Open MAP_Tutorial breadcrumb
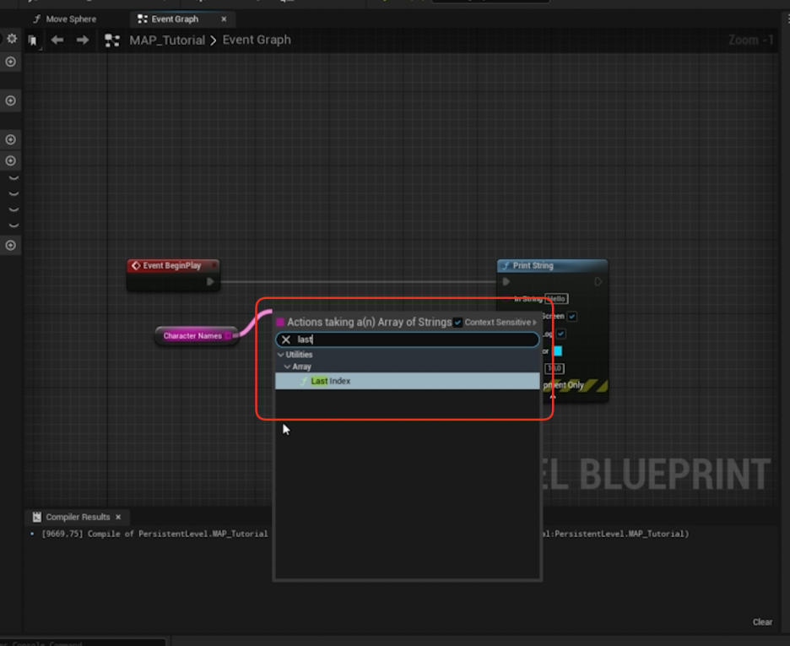790x646 pixels. pyautogui.click(x=167, y=41)
